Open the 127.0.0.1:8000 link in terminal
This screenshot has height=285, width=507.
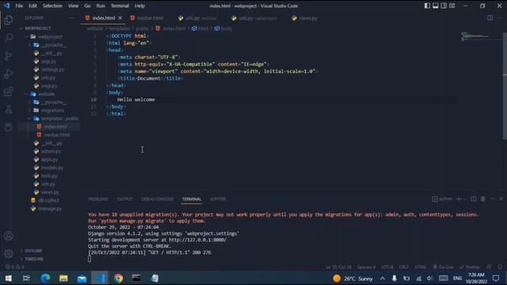pos(197,240)
